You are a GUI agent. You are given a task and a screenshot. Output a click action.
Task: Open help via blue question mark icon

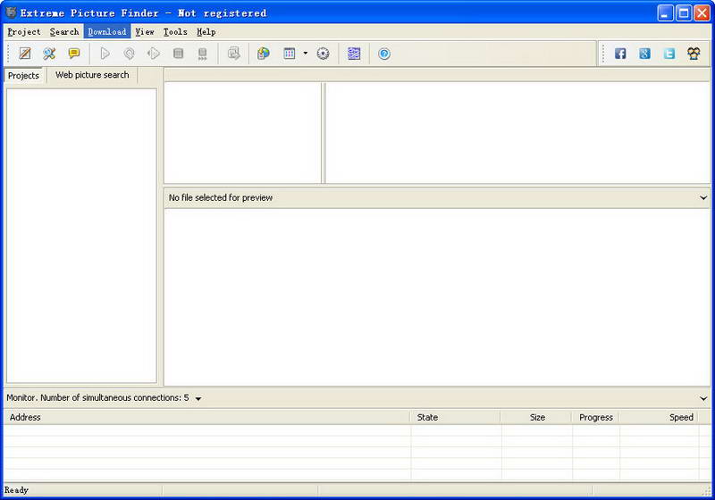[x=384, y=54]
